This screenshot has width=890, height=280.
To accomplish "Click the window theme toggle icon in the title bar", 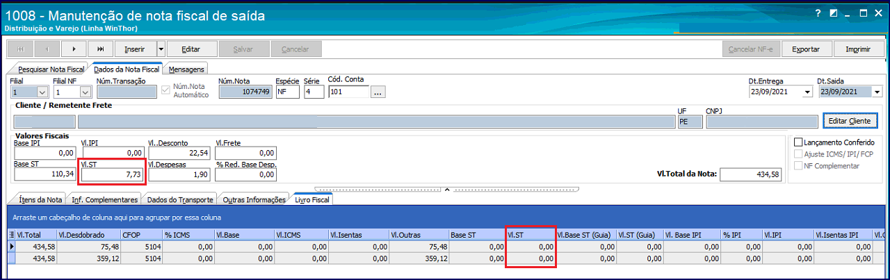I will (x=832, y=13).
